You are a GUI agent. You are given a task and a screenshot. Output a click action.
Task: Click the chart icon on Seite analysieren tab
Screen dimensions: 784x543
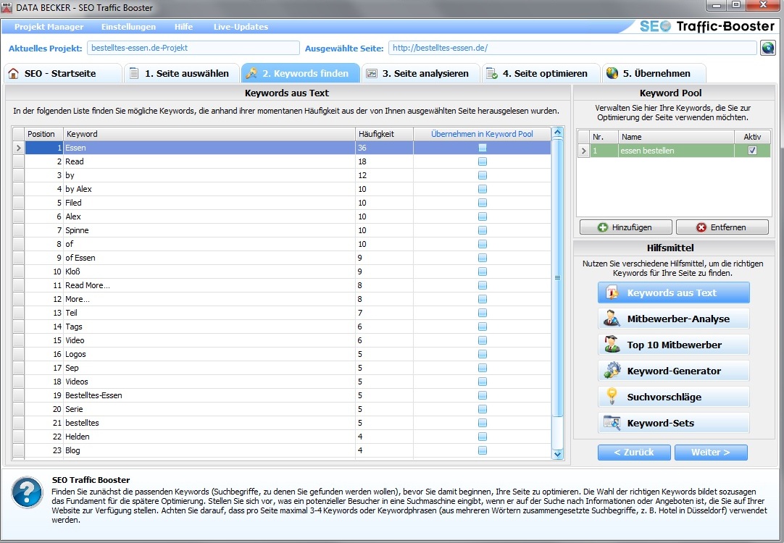[372, 73]
